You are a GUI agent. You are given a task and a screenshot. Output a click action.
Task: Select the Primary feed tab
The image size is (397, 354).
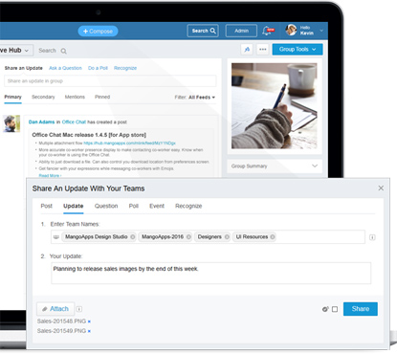click(12, 97)
